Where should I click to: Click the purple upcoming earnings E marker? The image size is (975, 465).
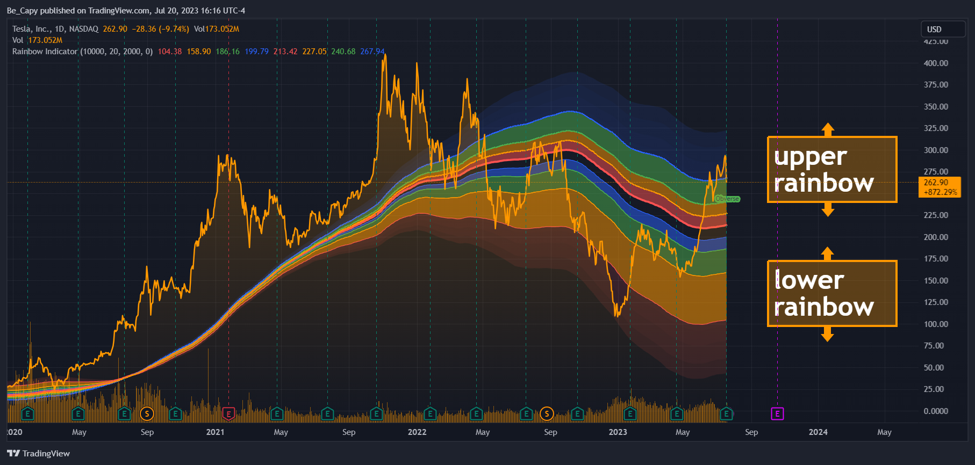point(777,414)
